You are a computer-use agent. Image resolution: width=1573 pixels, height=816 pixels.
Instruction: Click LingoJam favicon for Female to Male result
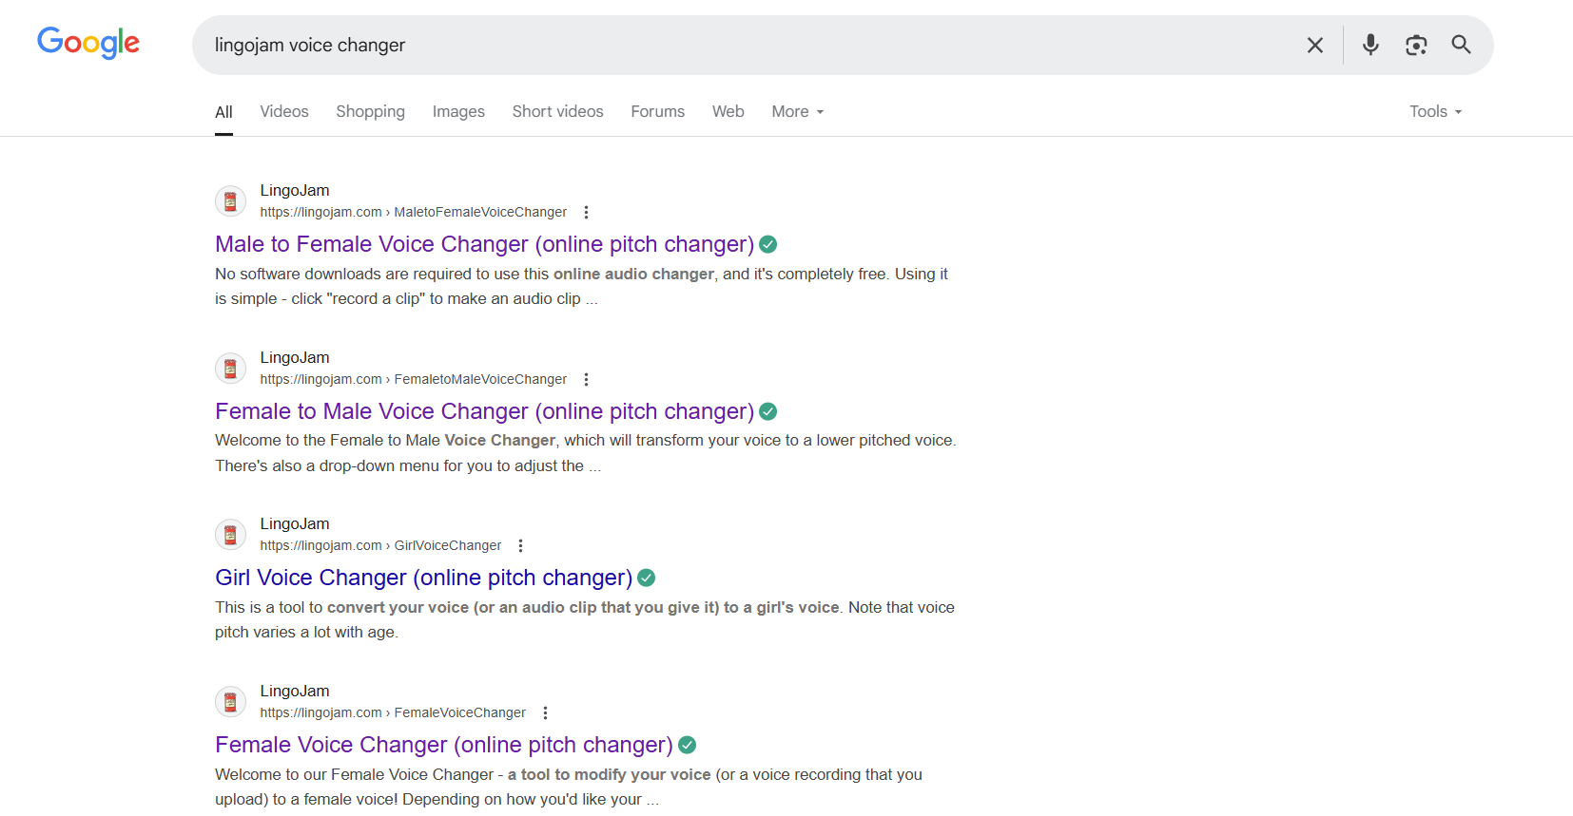(x=230, y=369)
